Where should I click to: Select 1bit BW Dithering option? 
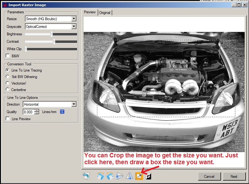(7, 77)
